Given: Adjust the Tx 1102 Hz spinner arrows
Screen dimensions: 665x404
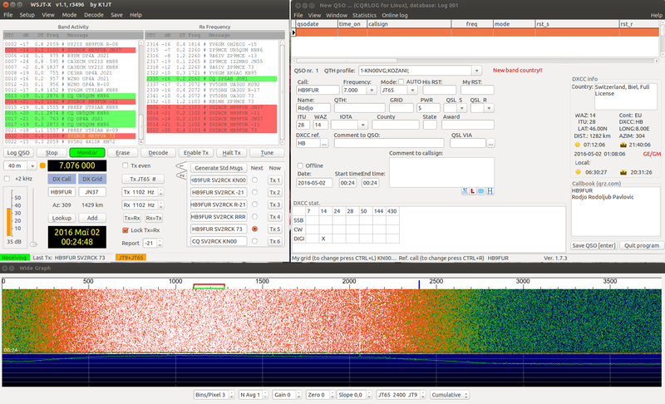Looking at the screenshot, I should (x=160, y=193).
